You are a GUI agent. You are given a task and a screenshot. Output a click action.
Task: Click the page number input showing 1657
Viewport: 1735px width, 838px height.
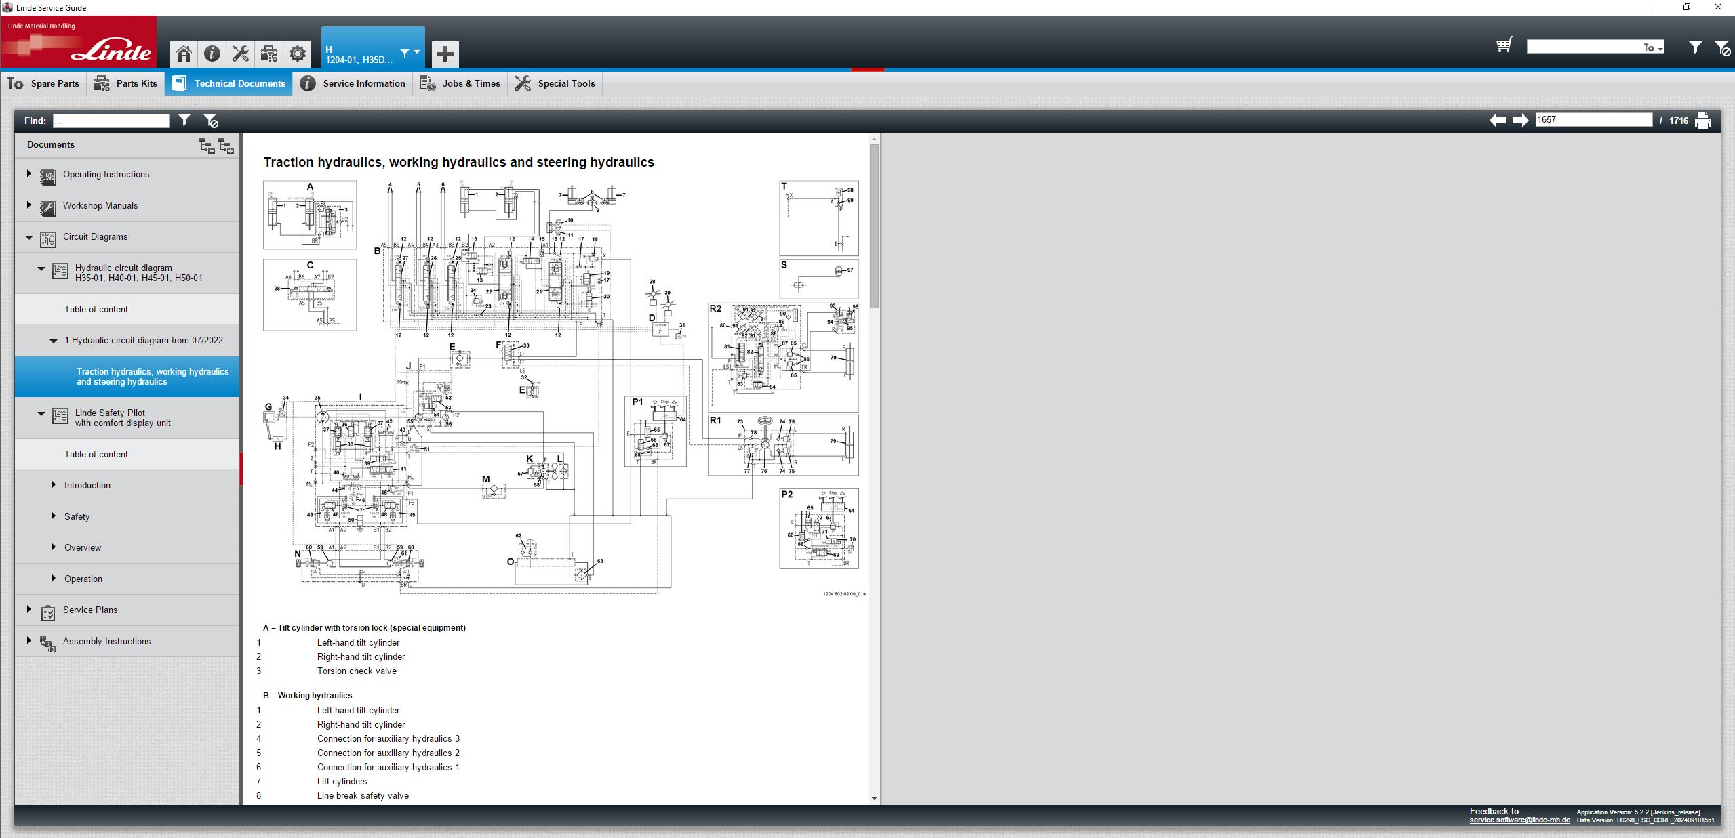[1593, 119]
